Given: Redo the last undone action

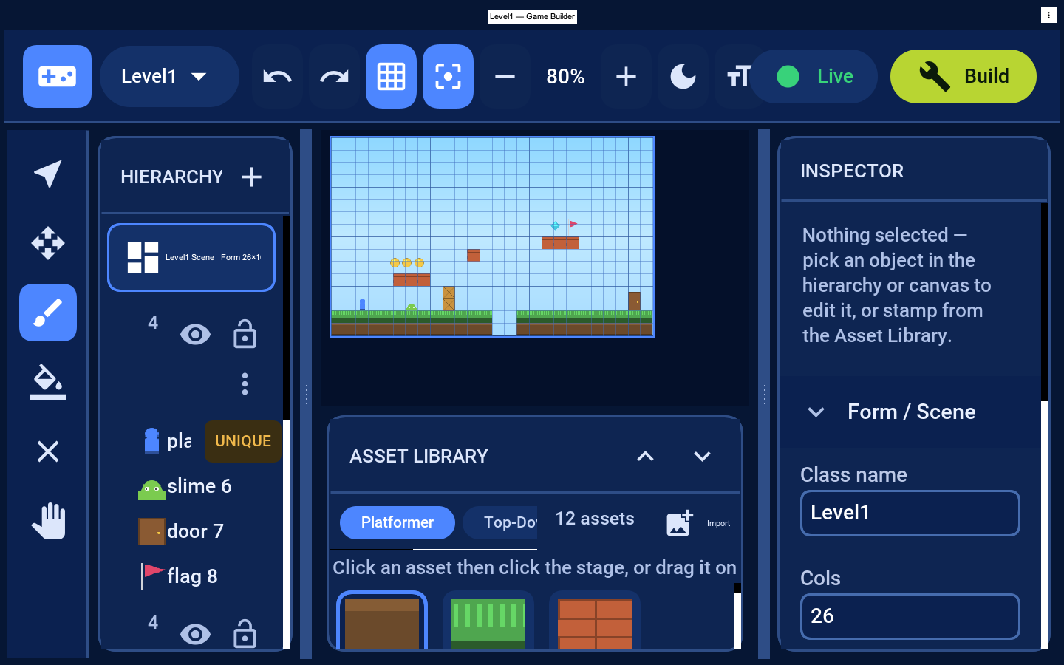Looking at the screenshot, I should [x=334, y=76].
